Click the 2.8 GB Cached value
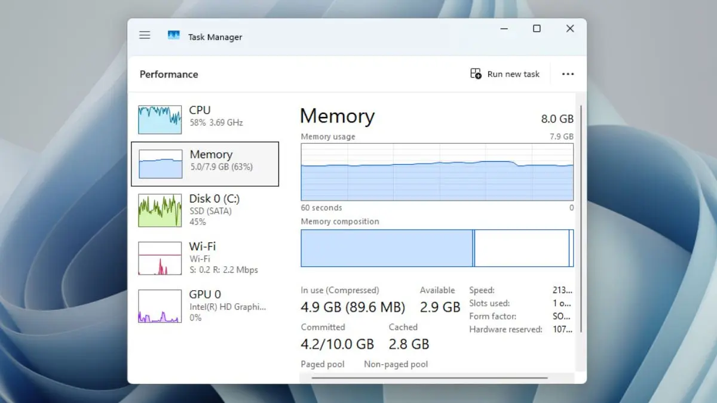 tap(409, 344)
